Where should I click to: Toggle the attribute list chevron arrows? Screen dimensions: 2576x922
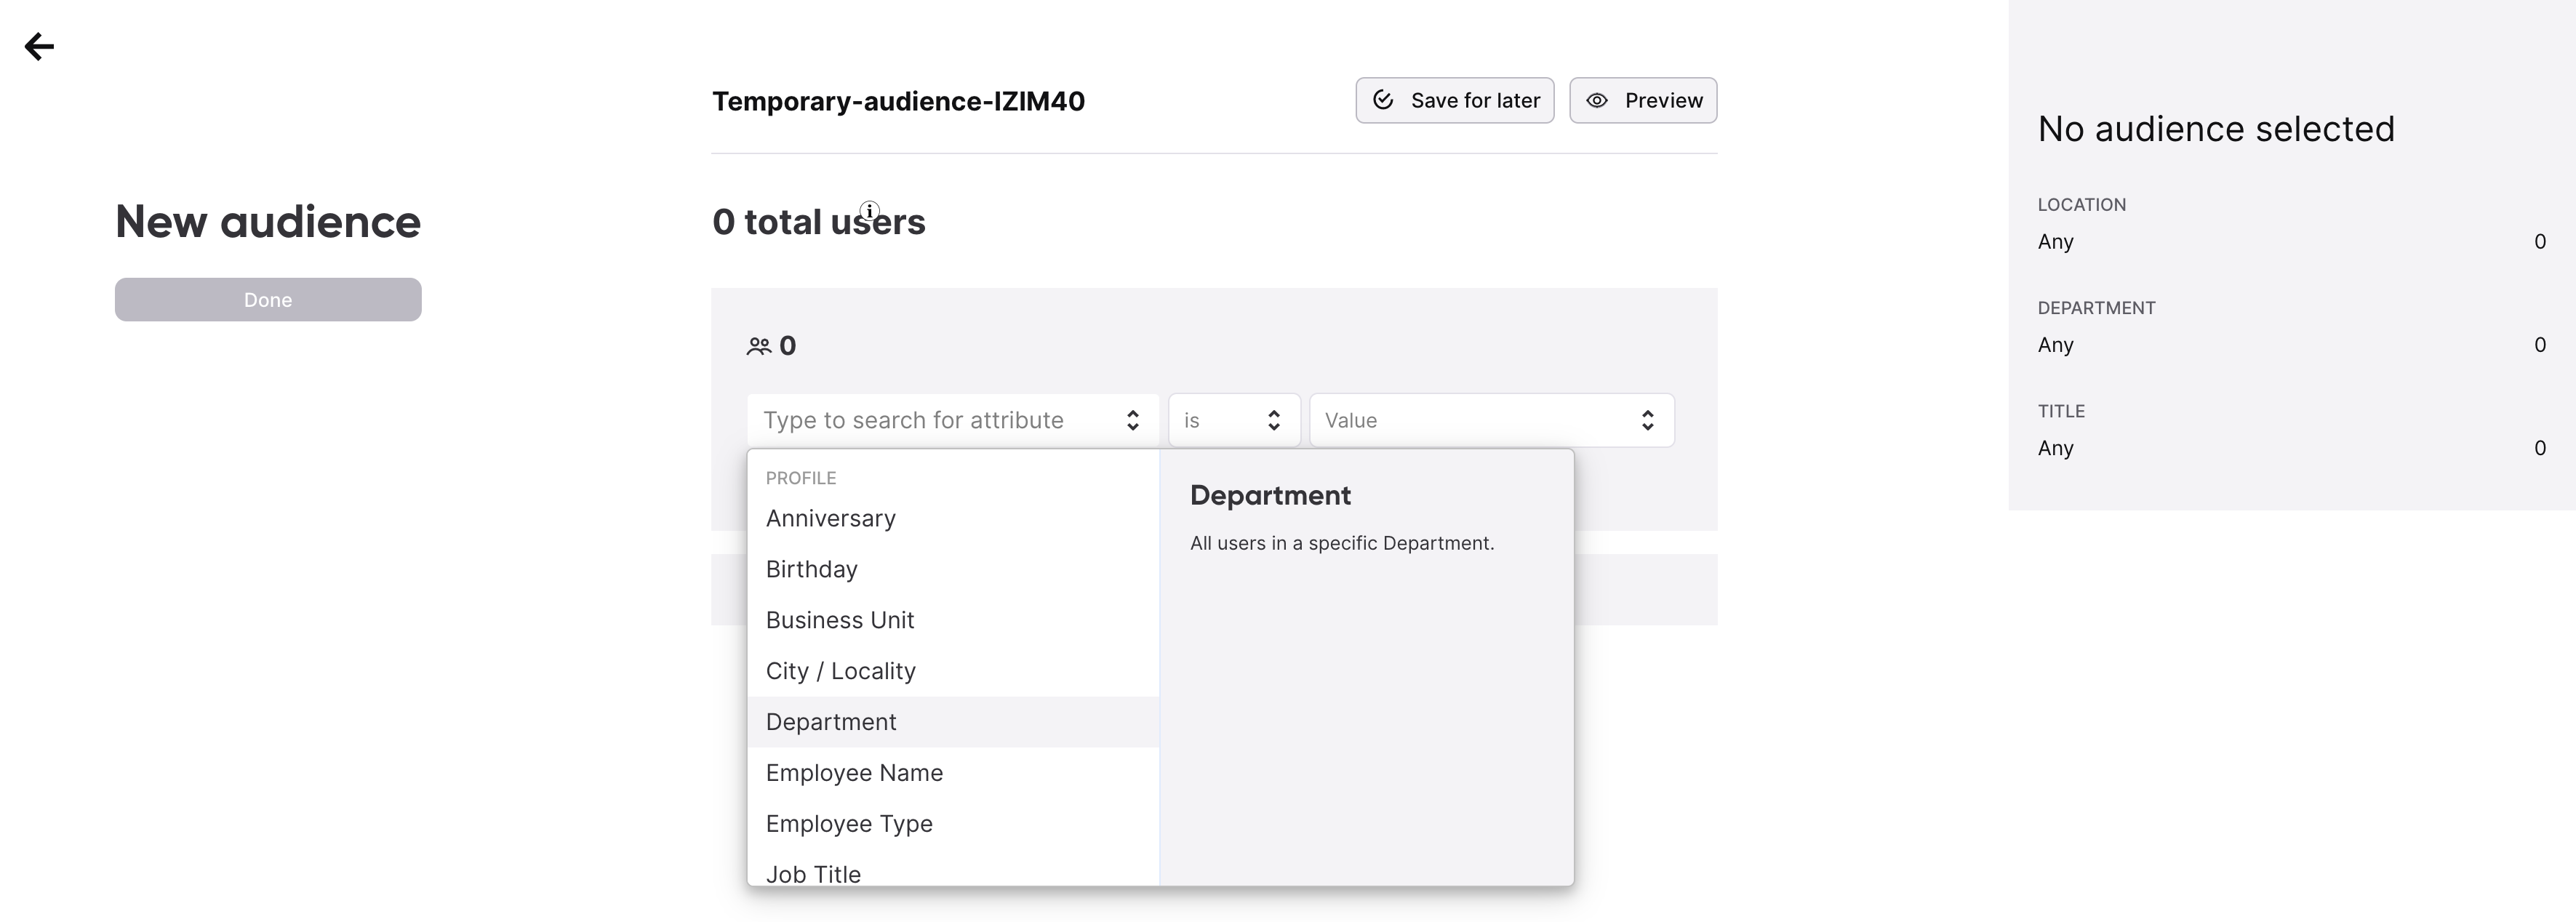1132,420
